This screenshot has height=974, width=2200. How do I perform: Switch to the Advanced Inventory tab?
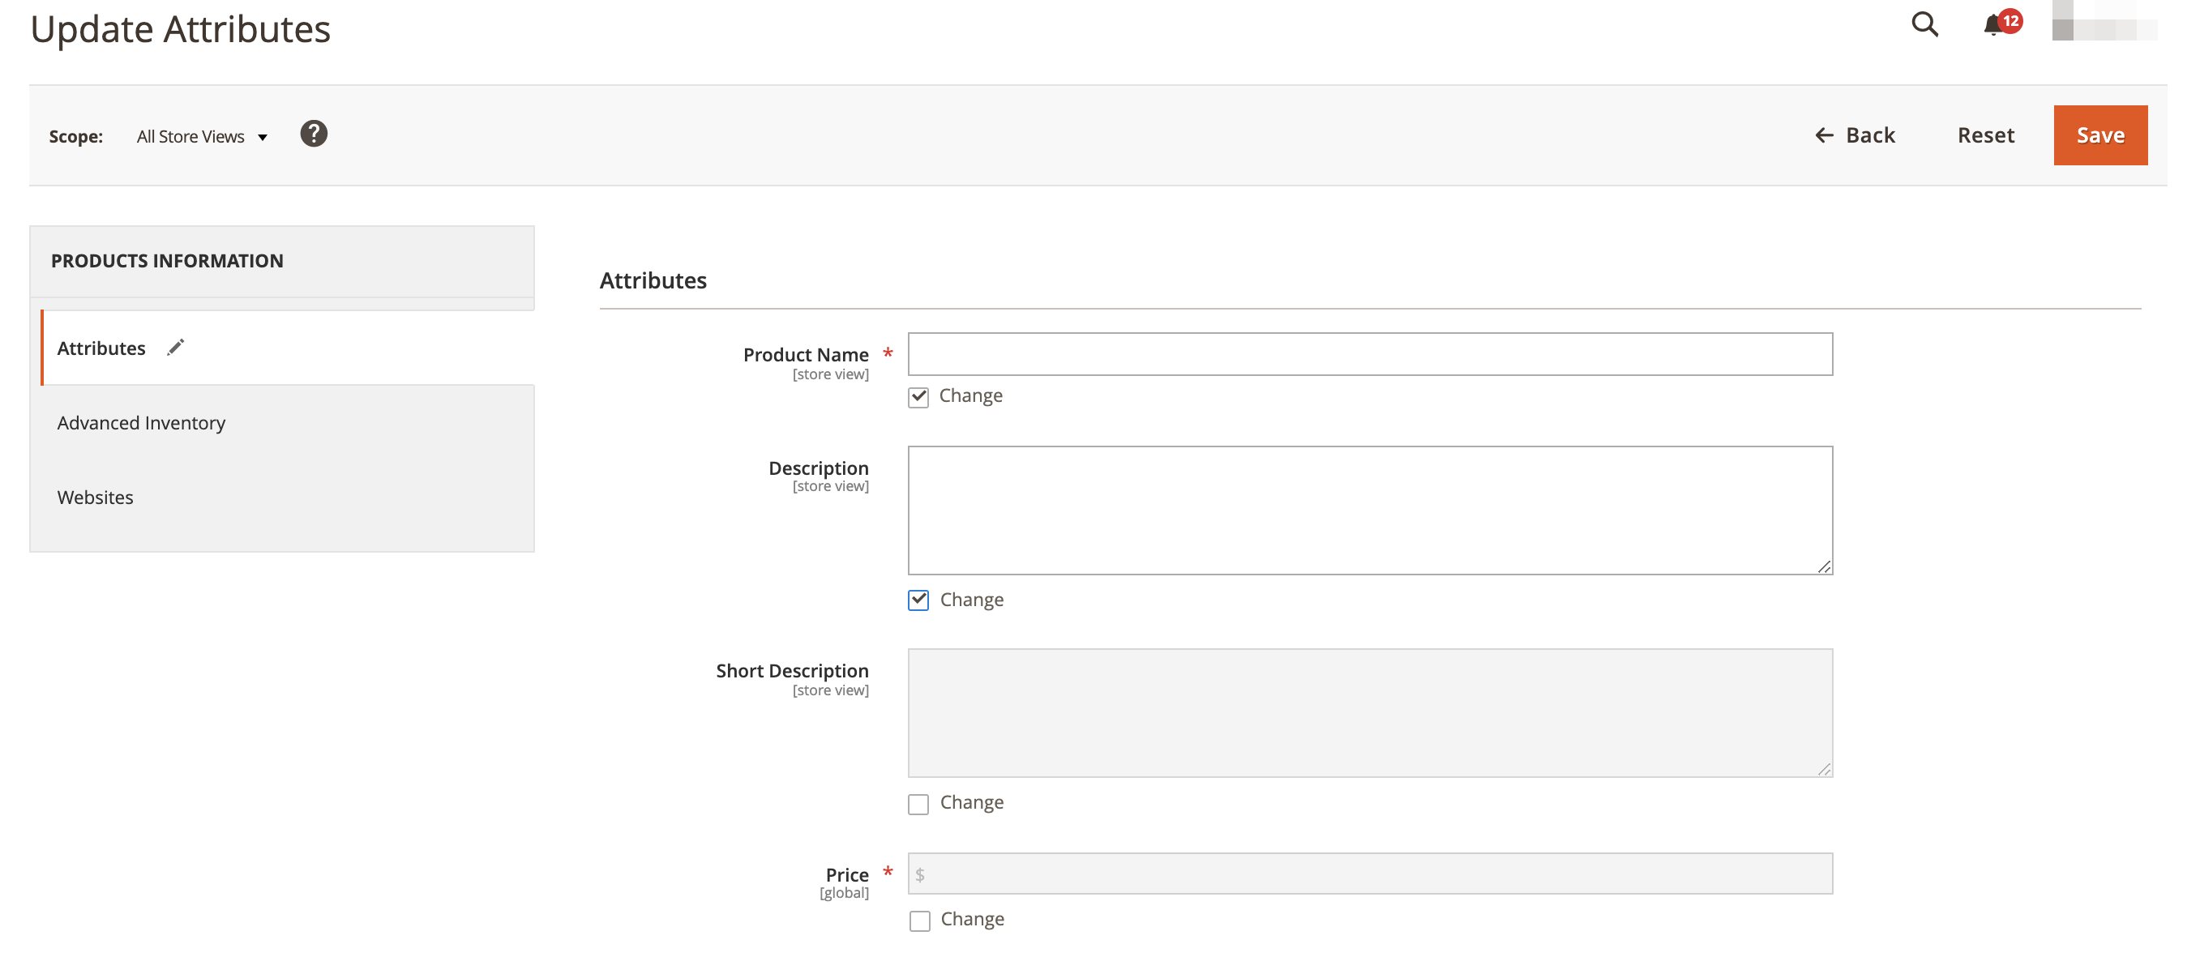coord(141,422)
